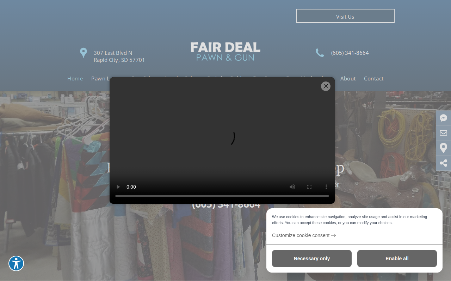Image resolution: width=451 pixels, height=281 pixels.
Task: Open video more options menu
Action: [326, 187]
